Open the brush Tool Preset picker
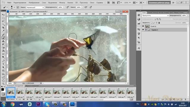 pyautogui.click(x=5, y=7)
